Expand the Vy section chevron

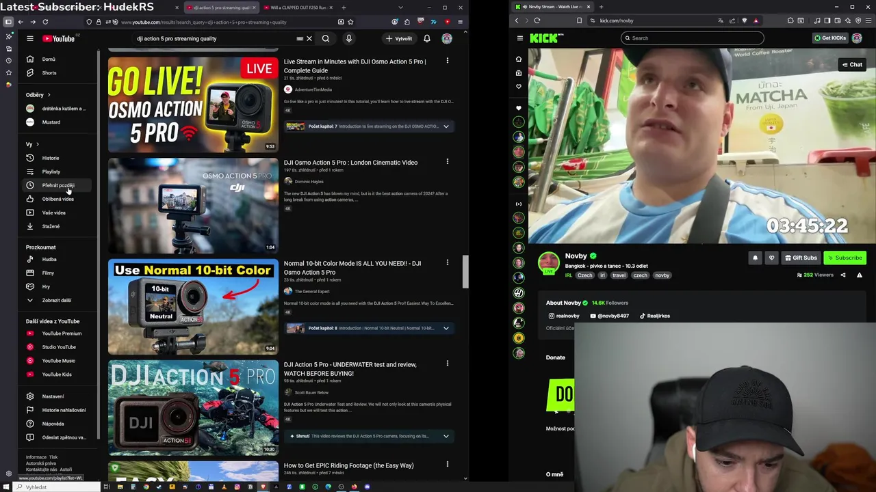coord(37,144)
